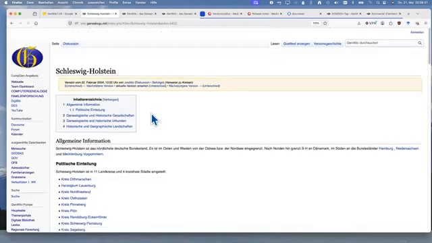Screen dimensions: 432x243
Task: Close the Schleswig-Holstein tab
Action: (115, 13)
